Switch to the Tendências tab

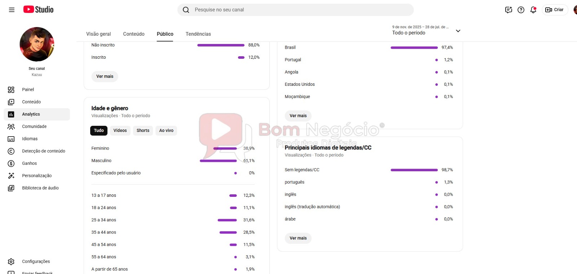click(198, 34)
